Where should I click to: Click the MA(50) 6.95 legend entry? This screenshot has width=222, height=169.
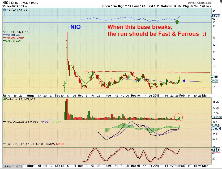point(12,35)
